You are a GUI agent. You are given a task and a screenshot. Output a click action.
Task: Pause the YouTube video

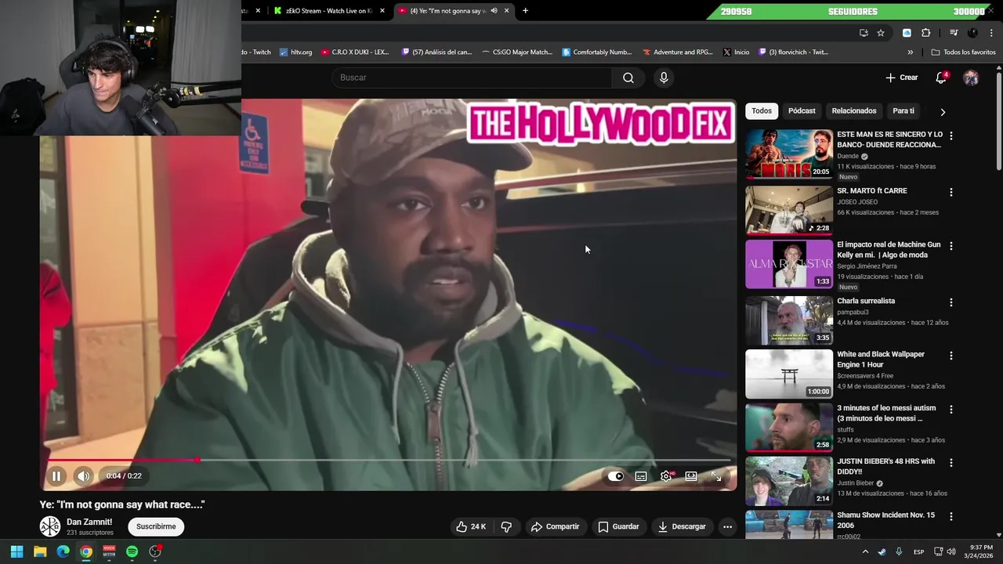click(x=56, y=475)
